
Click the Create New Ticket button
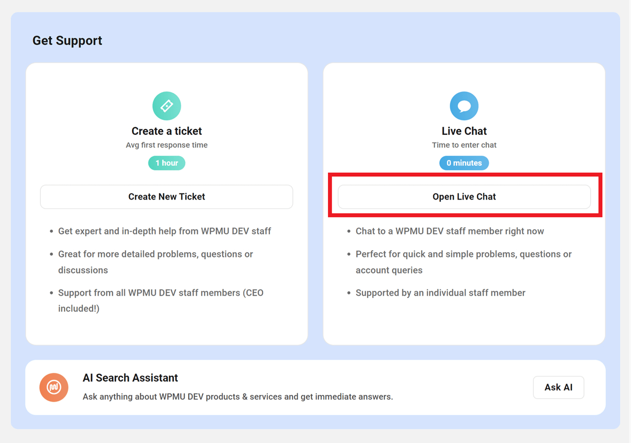click(x=167, y=196)
